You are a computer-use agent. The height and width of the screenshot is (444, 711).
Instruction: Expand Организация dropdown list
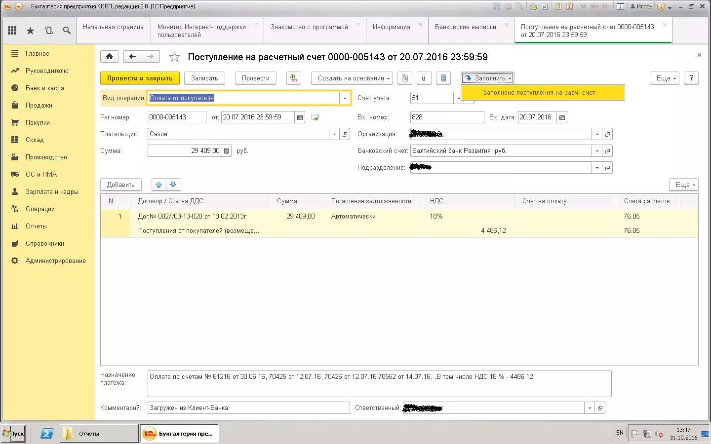(x=597, y=134)
